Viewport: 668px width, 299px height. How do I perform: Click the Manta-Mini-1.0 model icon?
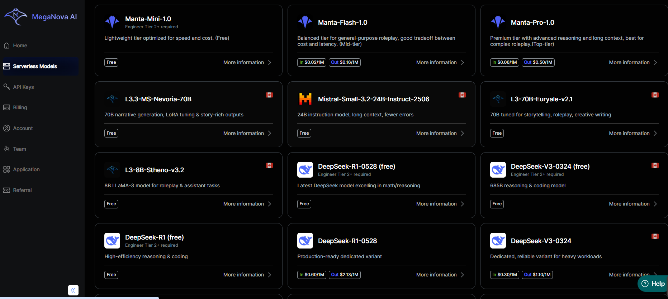tap(112, 22)
